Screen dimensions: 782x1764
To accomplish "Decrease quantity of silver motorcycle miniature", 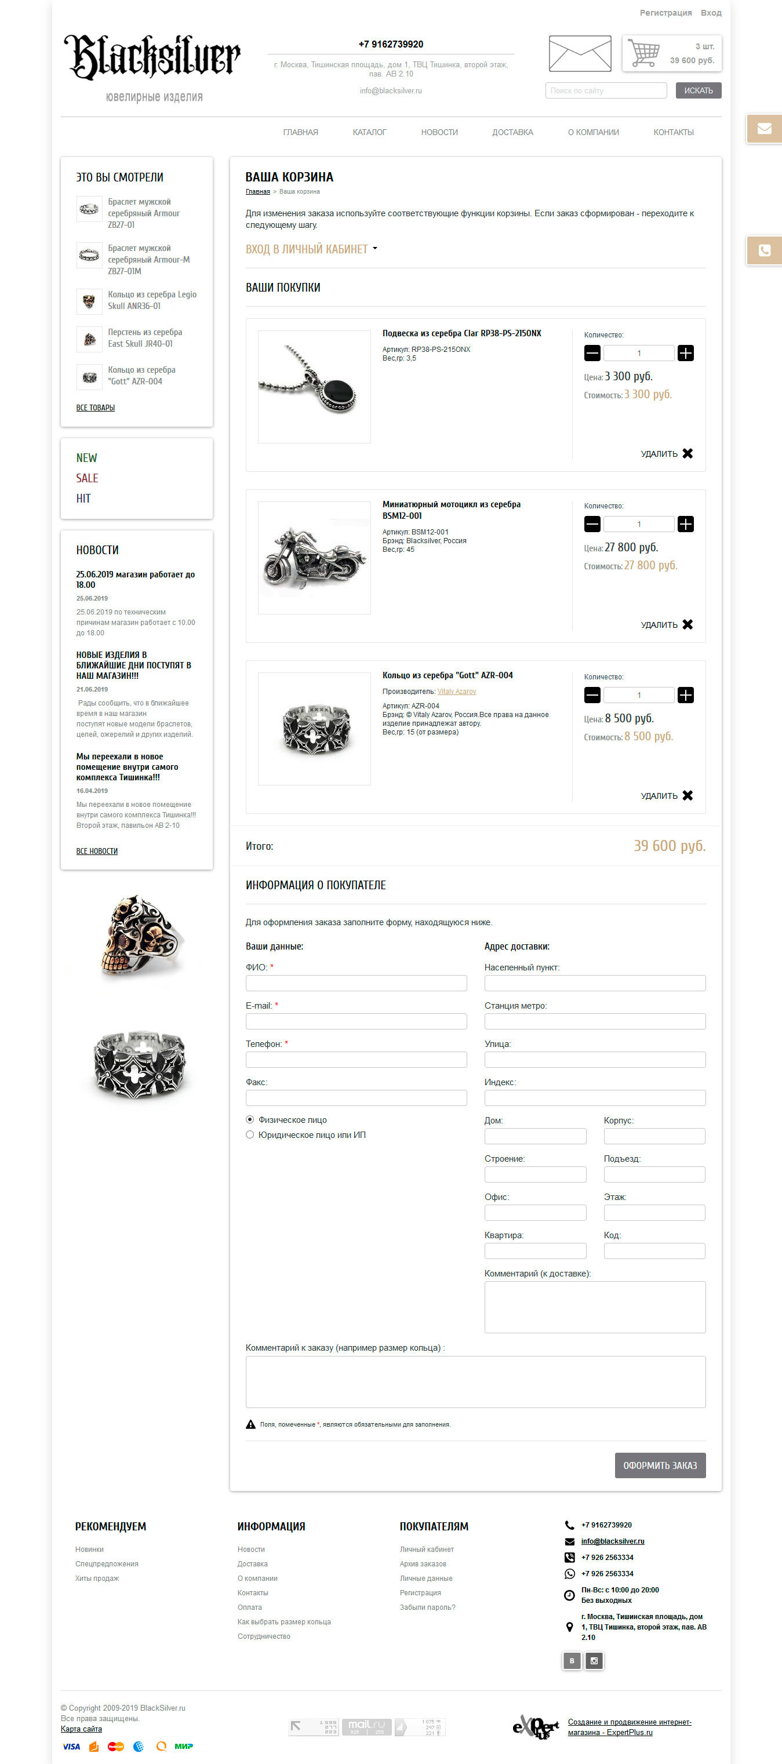I will pos(592,524).
